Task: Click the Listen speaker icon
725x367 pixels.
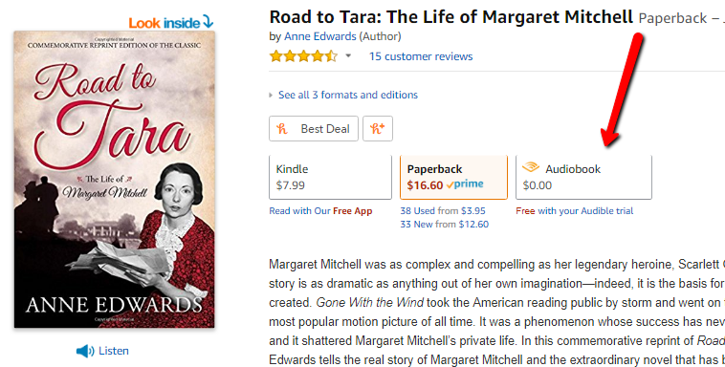Action: [85, 351]
